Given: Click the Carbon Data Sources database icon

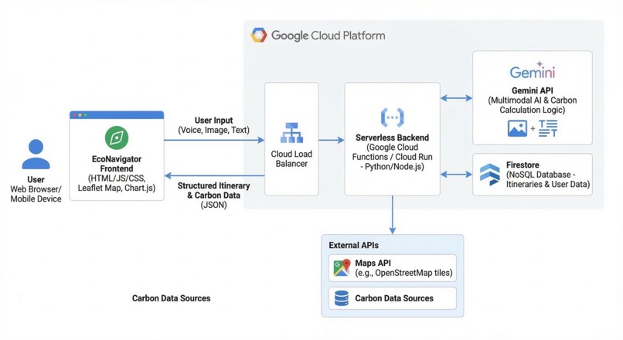Looking at the screenshot, I should tap(342, 298).
